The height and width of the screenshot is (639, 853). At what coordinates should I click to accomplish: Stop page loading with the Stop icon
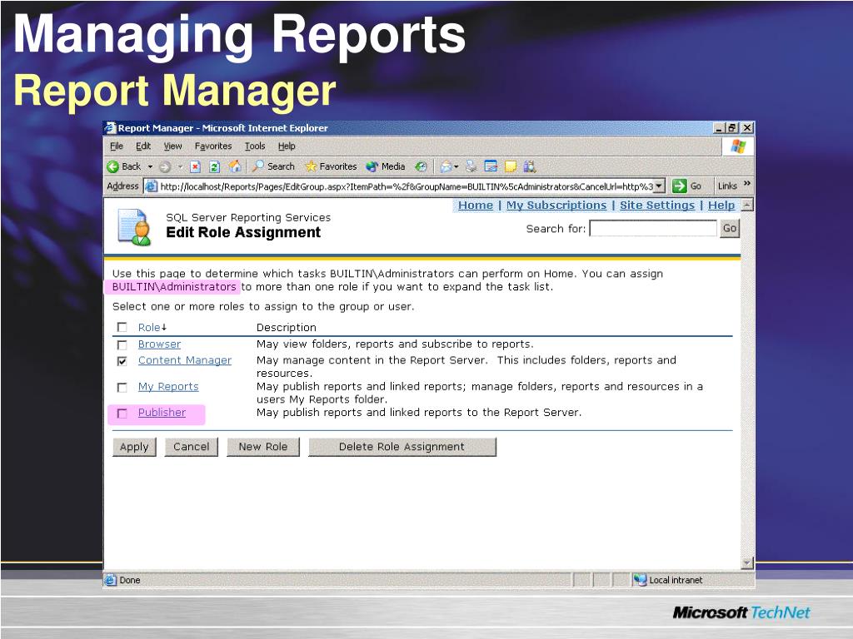[x=195, y=166]
